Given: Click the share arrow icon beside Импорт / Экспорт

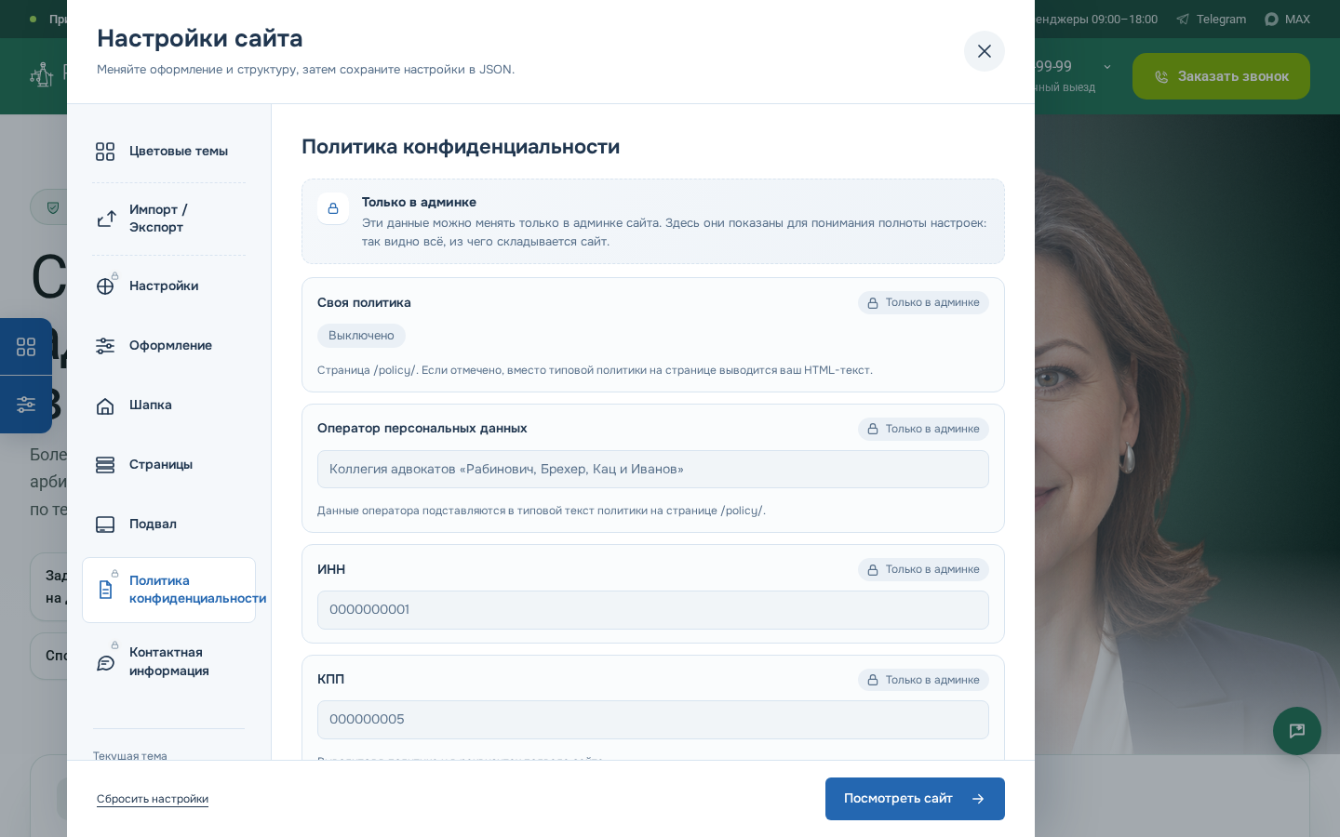Looking at the screenshot, I should coord(106,219).
